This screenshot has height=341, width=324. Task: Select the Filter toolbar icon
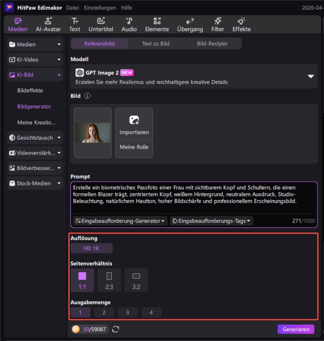(217, 24)
